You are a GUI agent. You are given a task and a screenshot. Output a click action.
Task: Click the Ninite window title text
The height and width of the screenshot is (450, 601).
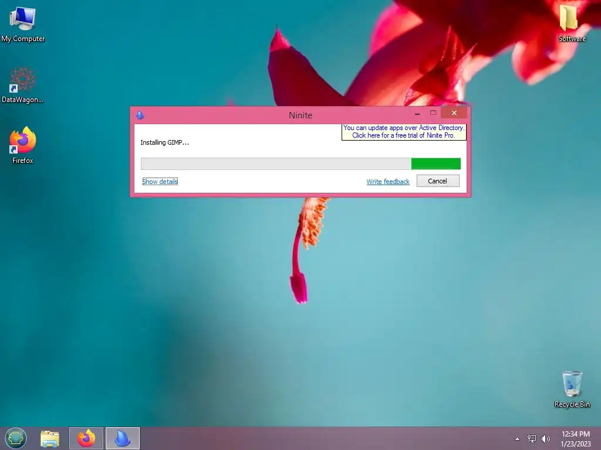pyautogui.click(x=300, y=115)
